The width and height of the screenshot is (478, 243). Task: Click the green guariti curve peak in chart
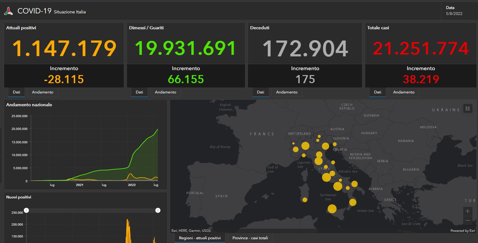point(158,129)
